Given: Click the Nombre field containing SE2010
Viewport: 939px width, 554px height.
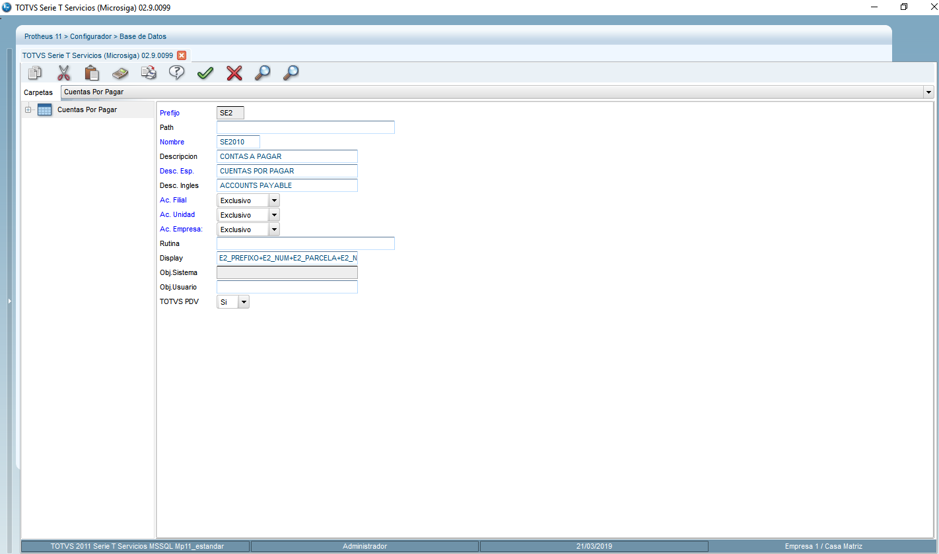Looking at the screenshot, I should [x=238, y=142].
